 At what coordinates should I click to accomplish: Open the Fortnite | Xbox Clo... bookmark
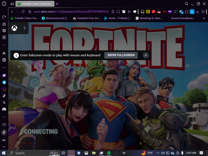coord(25,18)
